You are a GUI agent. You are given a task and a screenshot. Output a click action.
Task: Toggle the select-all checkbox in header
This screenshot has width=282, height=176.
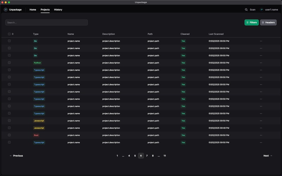click(9, 34)
